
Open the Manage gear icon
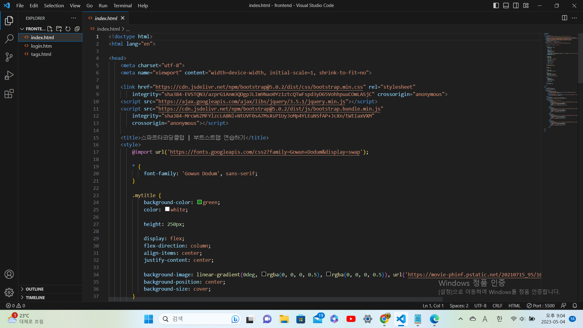coord(9,292)
